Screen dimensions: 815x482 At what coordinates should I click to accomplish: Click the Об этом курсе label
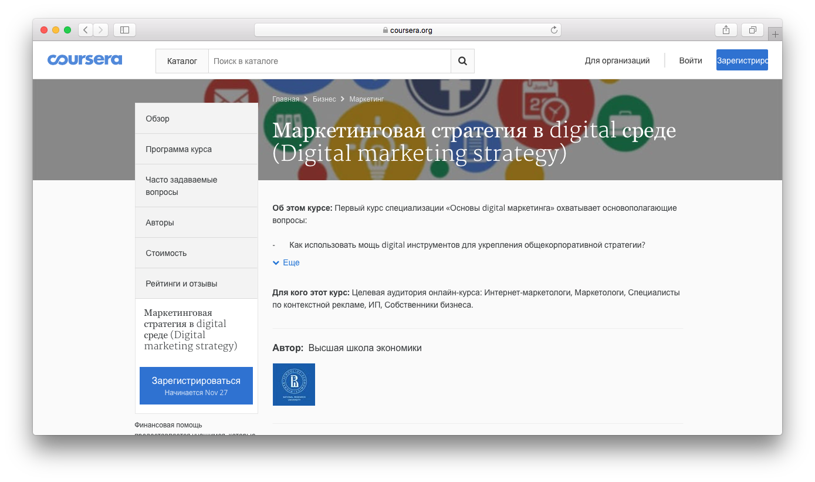tap(302, 208)
